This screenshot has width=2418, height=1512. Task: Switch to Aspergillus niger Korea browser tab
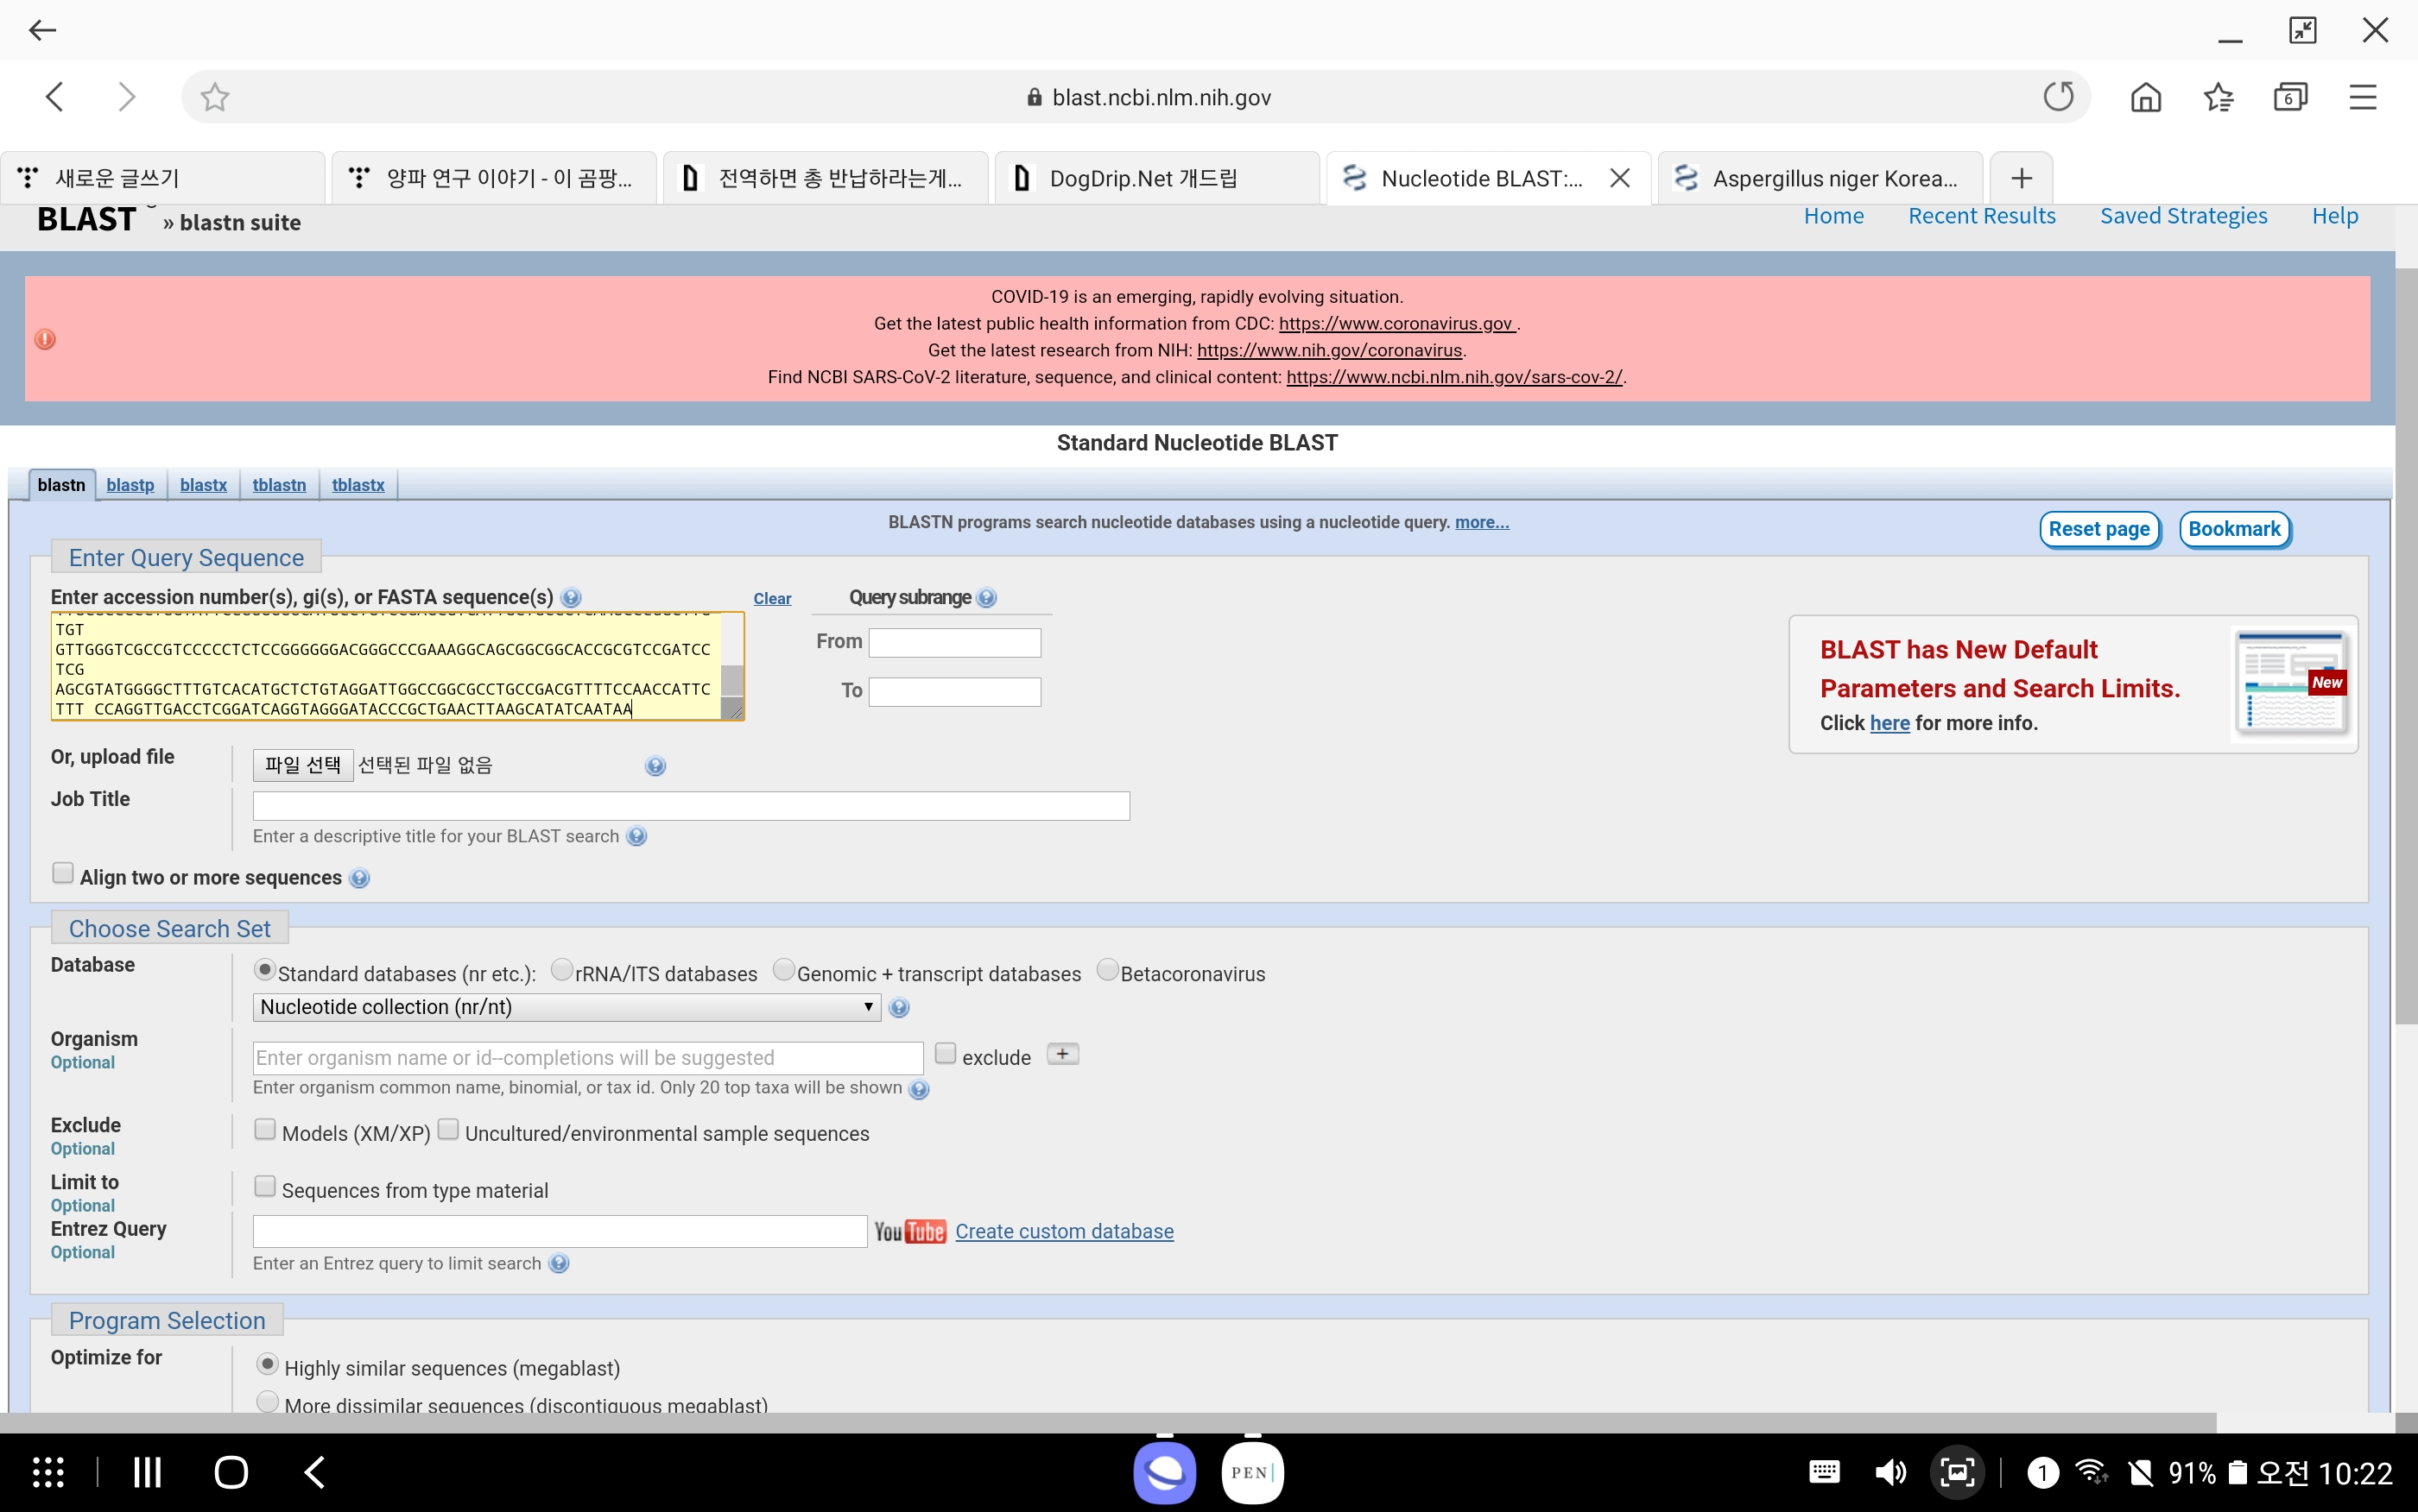(1820, 178)
